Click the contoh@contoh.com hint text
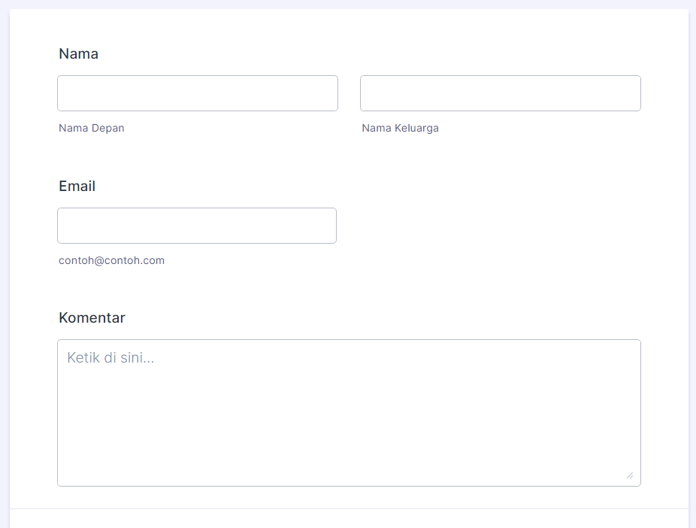 pos(111,261)
